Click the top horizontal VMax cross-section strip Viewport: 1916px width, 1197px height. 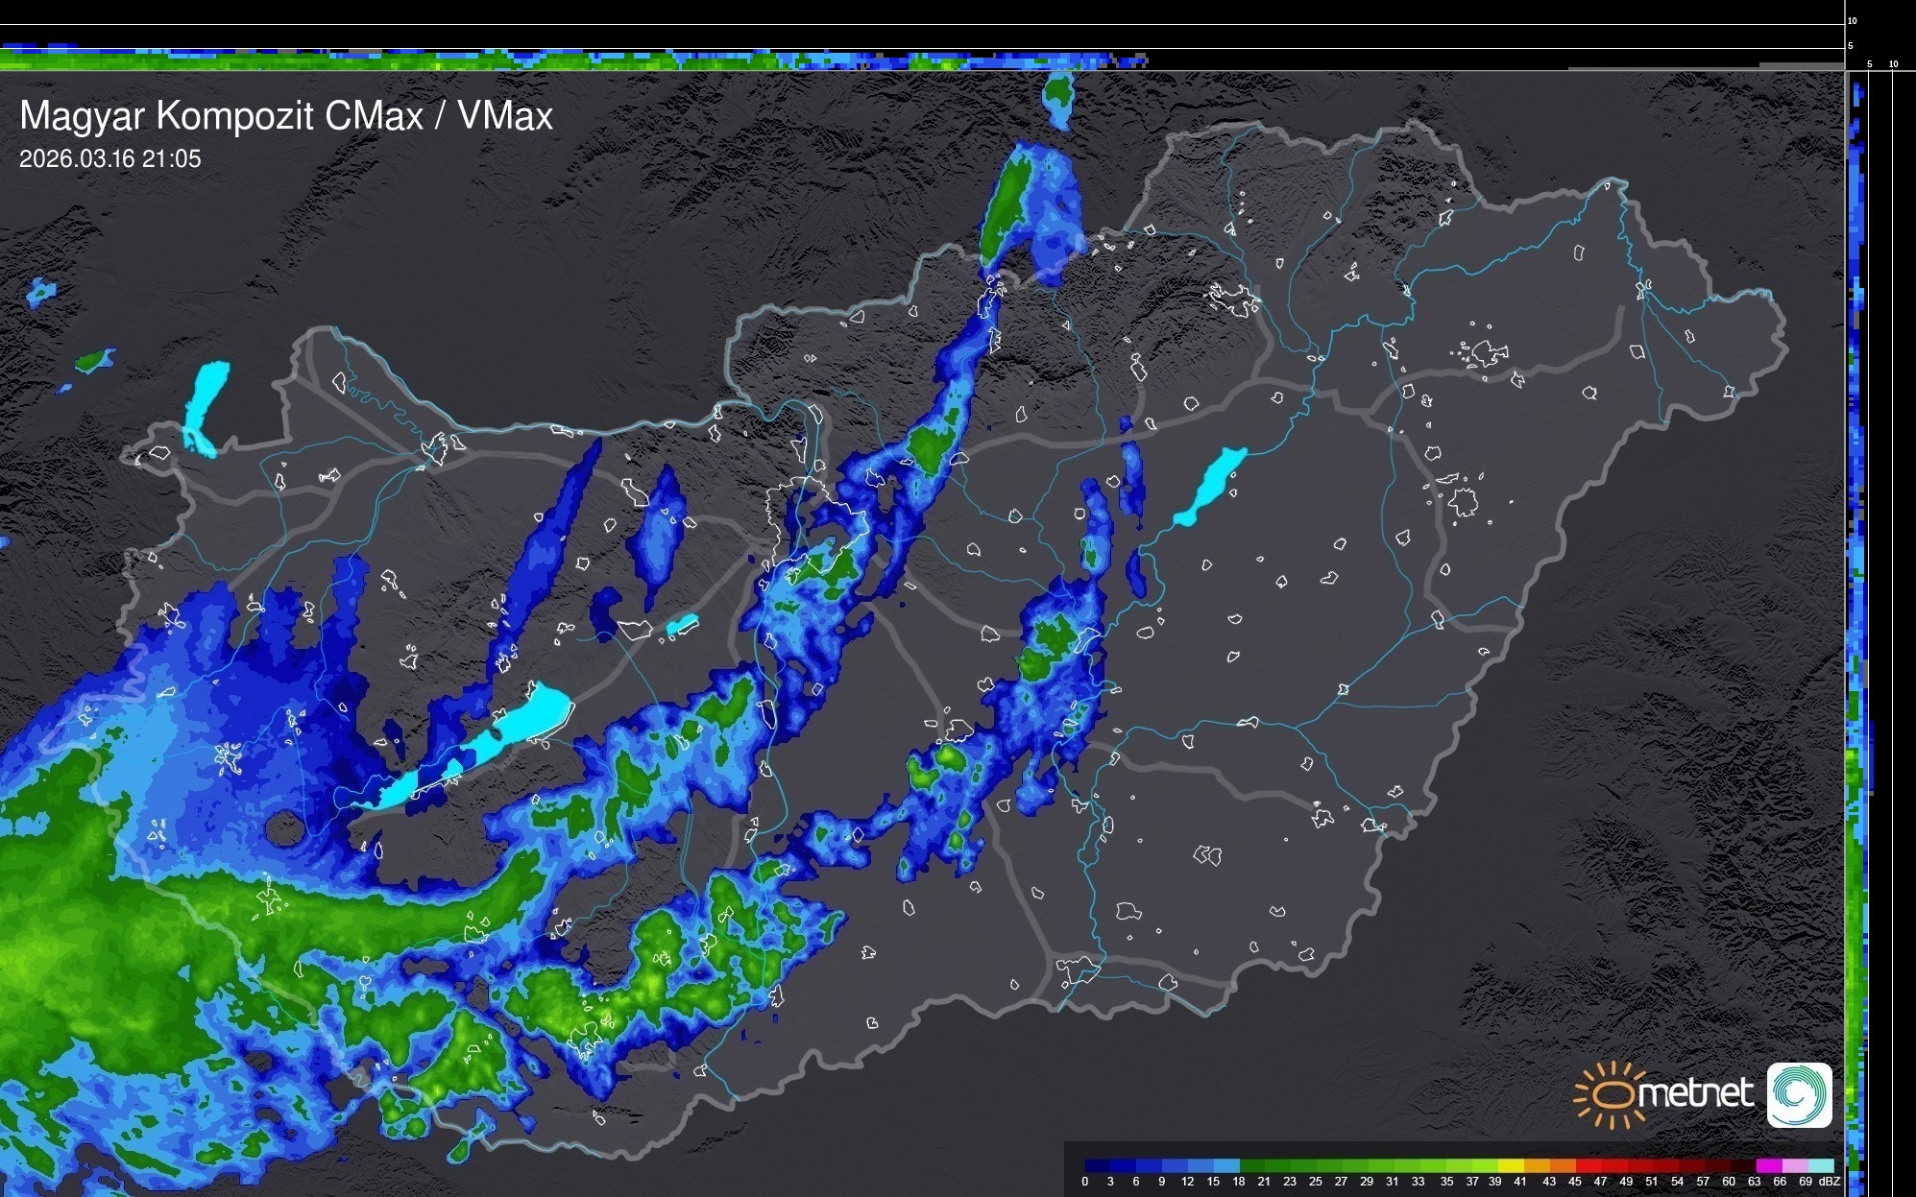(x=576, y=60)
